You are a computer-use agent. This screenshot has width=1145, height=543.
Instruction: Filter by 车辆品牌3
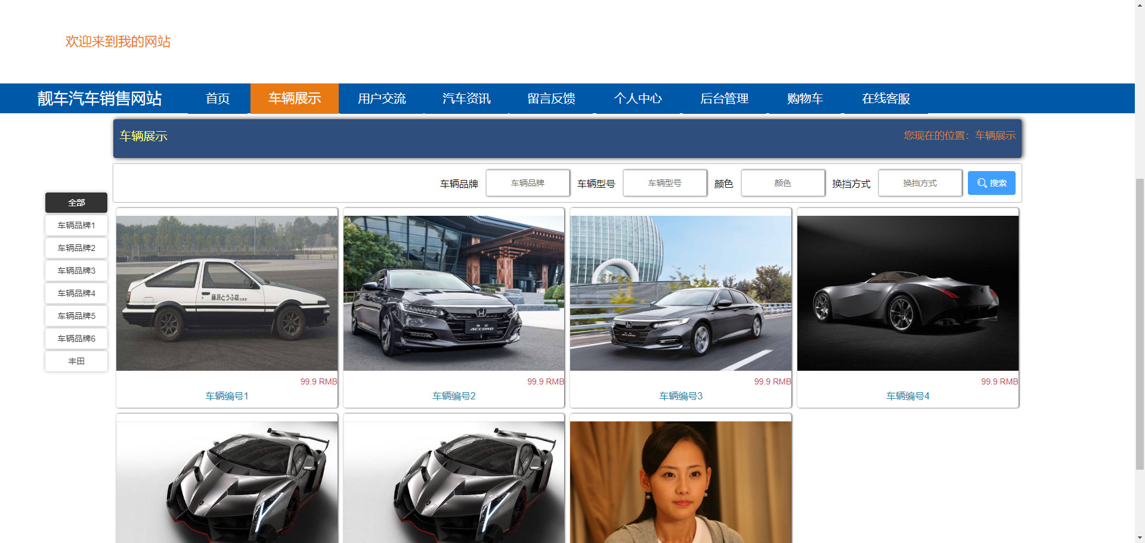[x=76, y=271]
